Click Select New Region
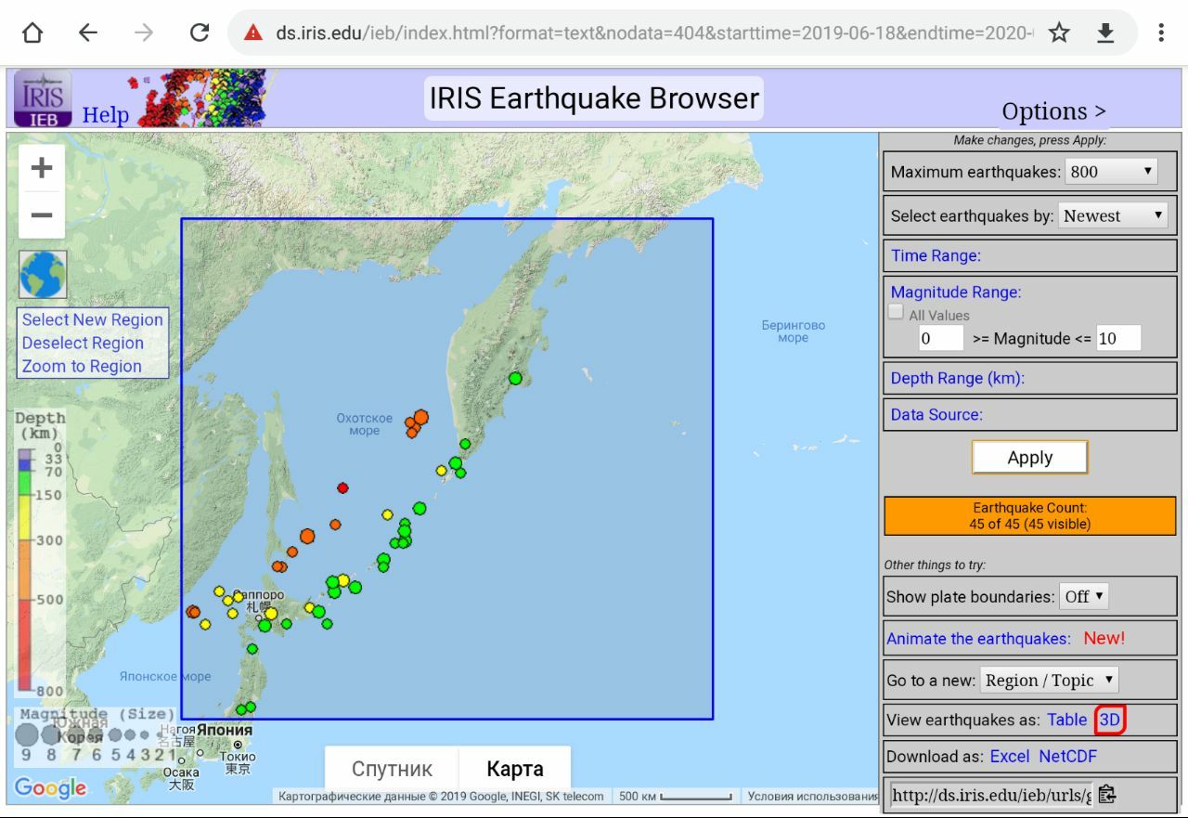 (x=93, y=319)
